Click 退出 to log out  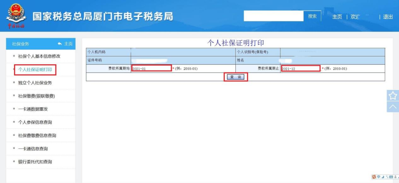tap(388, 17)
